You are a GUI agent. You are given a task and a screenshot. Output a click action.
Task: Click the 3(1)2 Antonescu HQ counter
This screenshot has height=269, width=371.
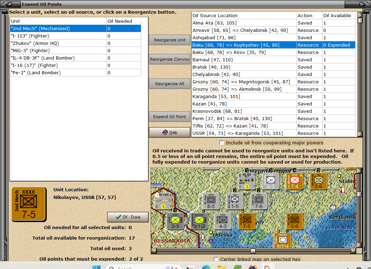click(x=199, y=221)
